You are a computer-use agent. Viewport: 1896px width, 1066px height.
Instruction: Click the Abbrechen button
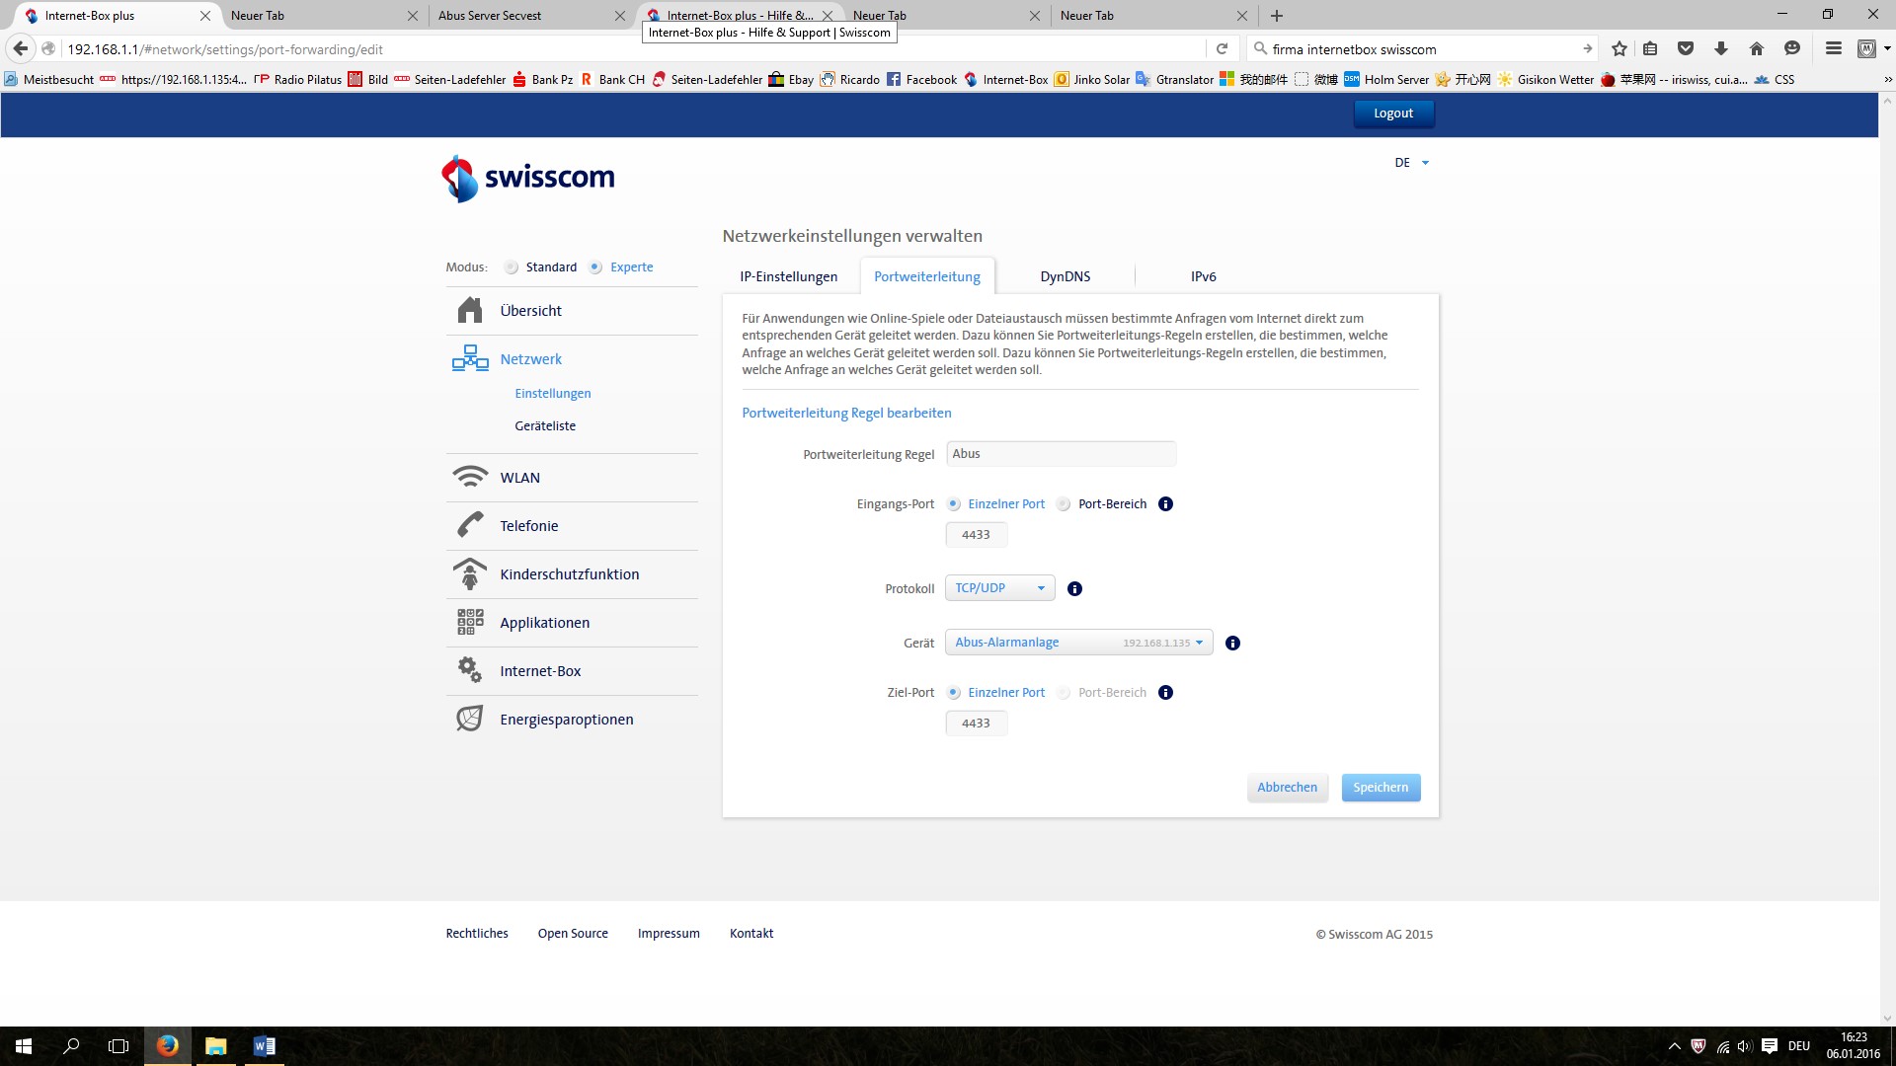(x=1287, y=788)
